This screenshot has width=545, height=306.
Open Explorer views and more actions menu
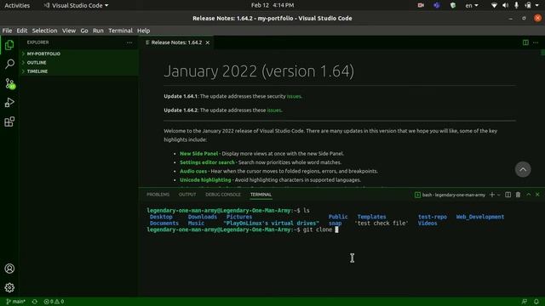click(129, 42)
